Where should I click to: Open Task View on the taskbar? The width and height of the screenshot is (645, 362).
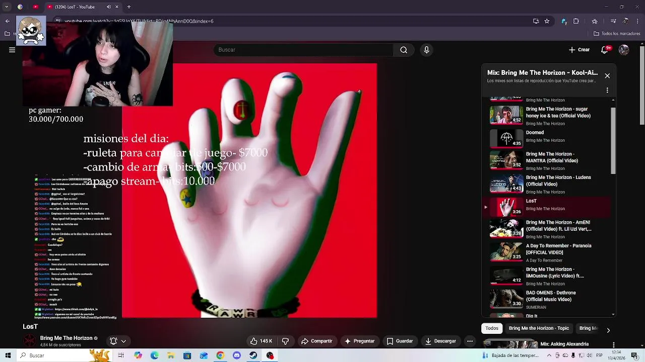tap(121, 355)
